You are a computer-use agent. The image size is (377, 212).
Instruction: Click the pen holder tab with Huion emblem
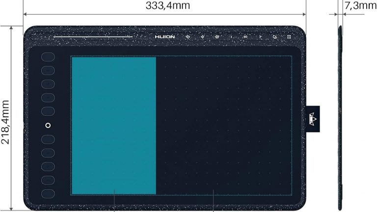click(313, 119)
